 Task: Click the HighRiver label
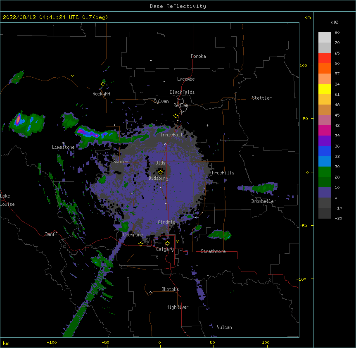tap(178, 307)
